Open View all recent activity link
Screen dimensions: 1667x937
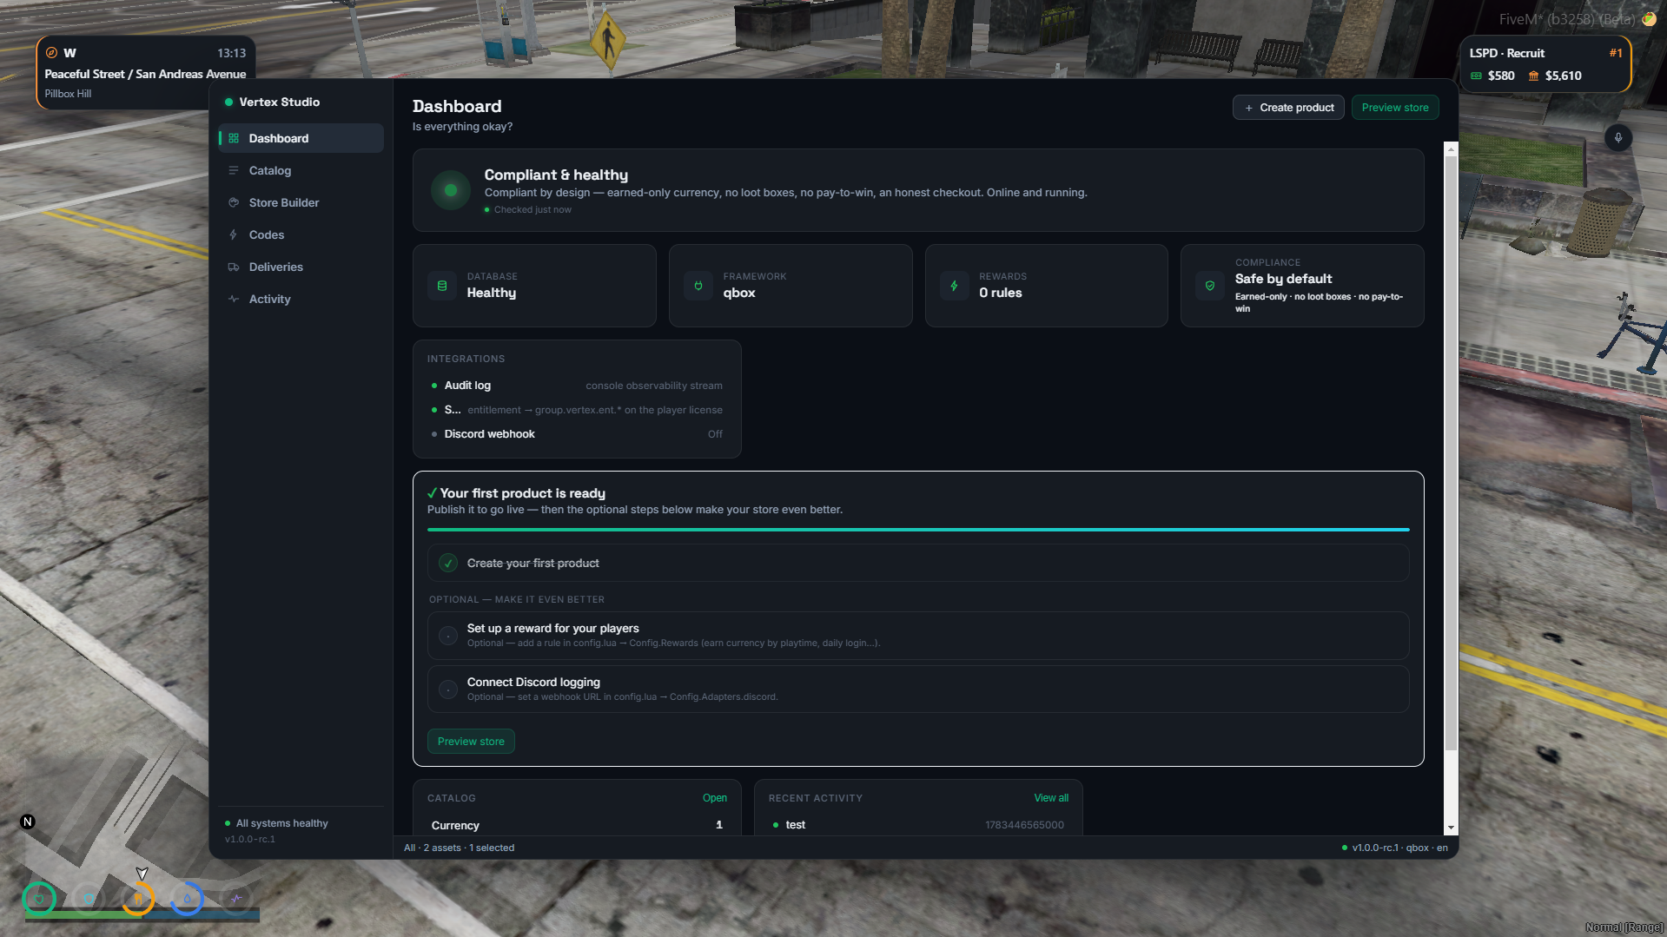(1051, 798)
